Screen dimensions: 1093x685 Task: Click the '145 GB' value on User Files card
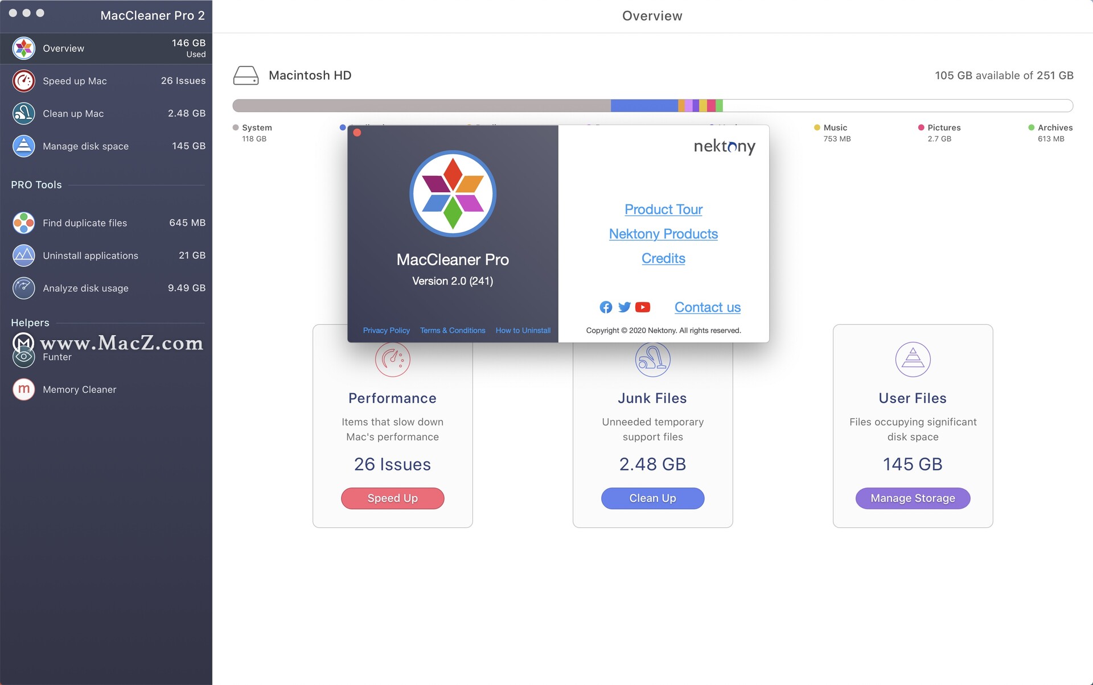point(913,464)
